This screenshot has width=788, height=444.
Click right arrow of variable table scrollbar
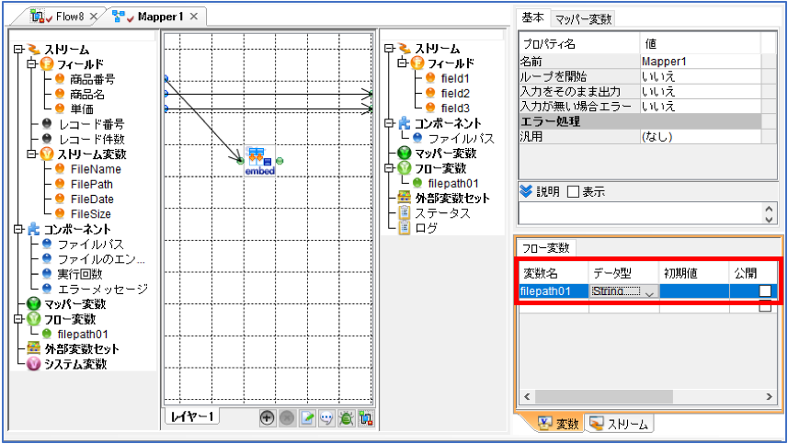coord(770,396)
